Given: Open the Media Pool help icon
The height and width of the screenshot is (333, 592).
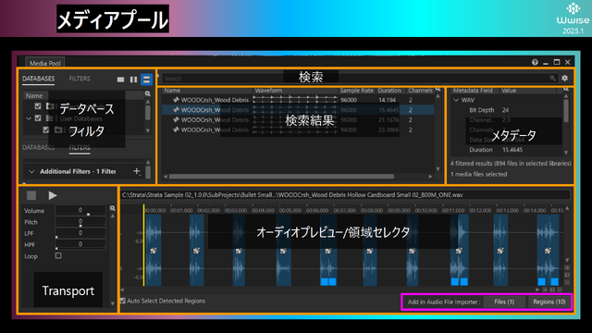Looking at the screenshot, I should pos(535,62).
